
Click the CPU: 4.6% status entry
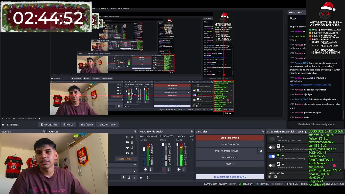(292, 184)
